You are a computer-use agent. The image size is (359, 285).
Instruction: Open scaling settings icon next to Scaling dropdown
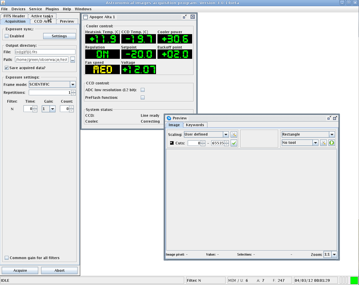(234, 134)
